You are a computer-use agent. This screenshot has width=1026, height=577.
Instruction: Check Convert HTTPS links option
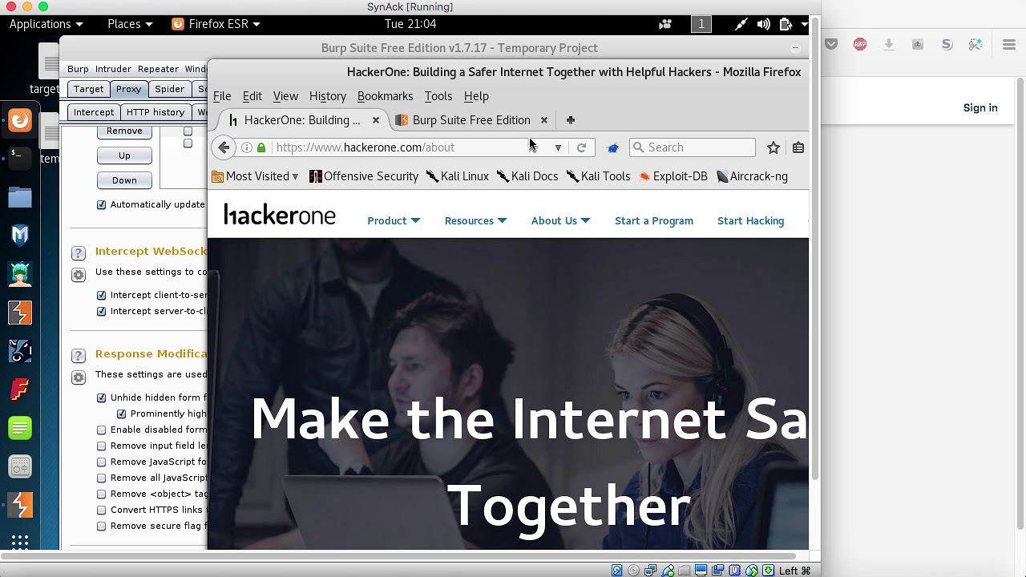tap(101, 510)
